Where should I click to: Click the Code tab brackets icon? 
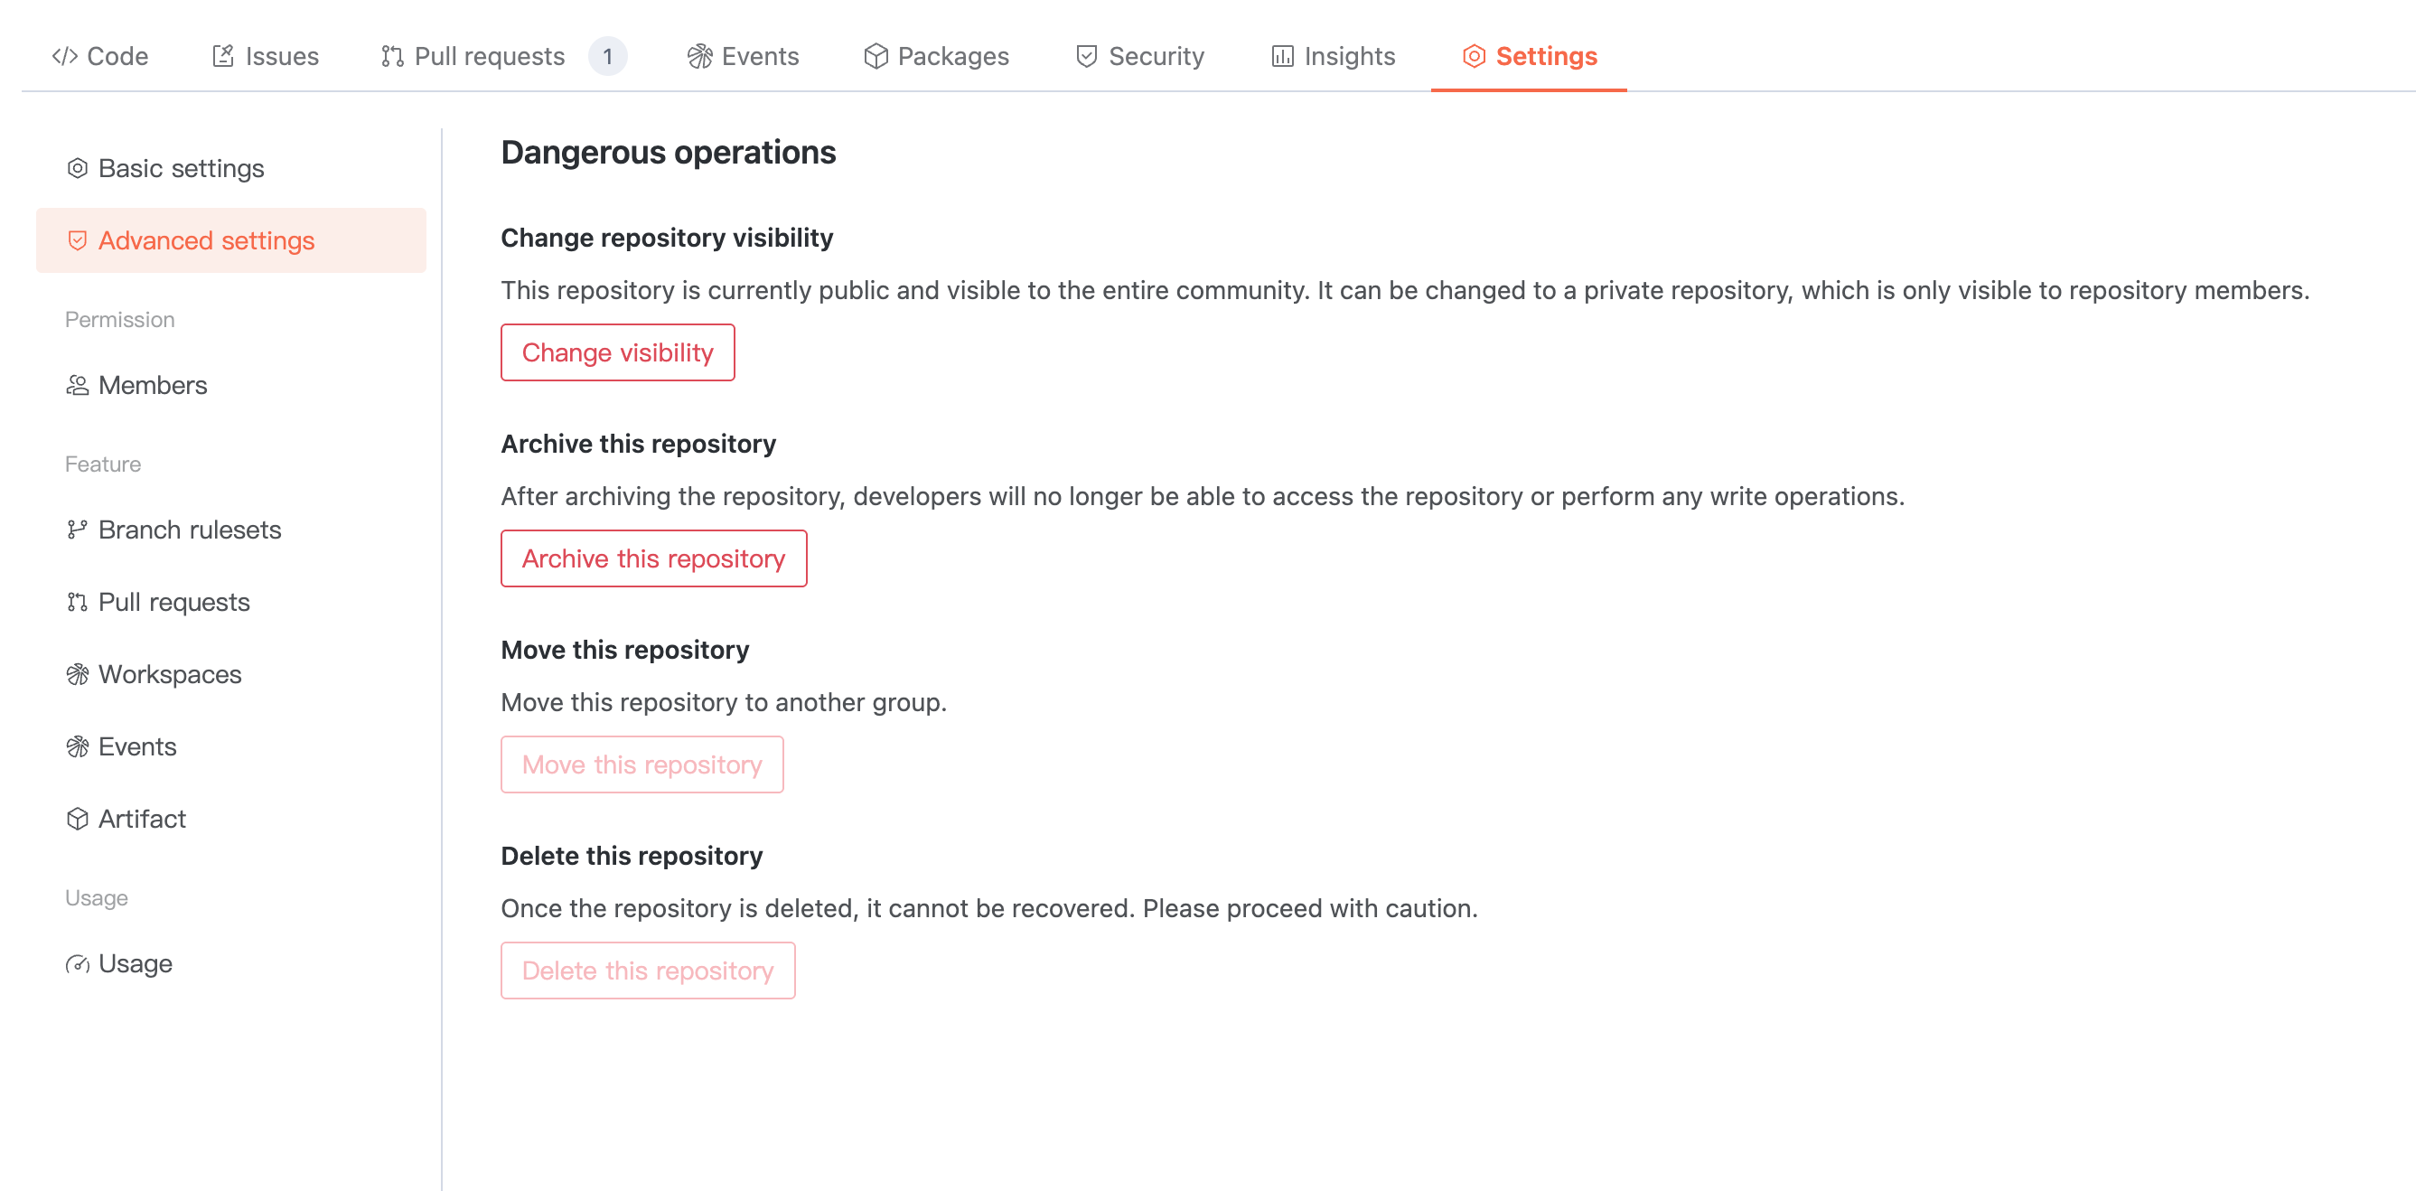pos(64,56)
